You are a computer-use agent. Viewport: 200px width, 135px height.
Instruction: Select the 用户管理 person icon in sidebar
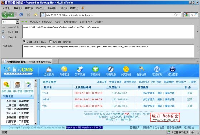tap(17, 85)
